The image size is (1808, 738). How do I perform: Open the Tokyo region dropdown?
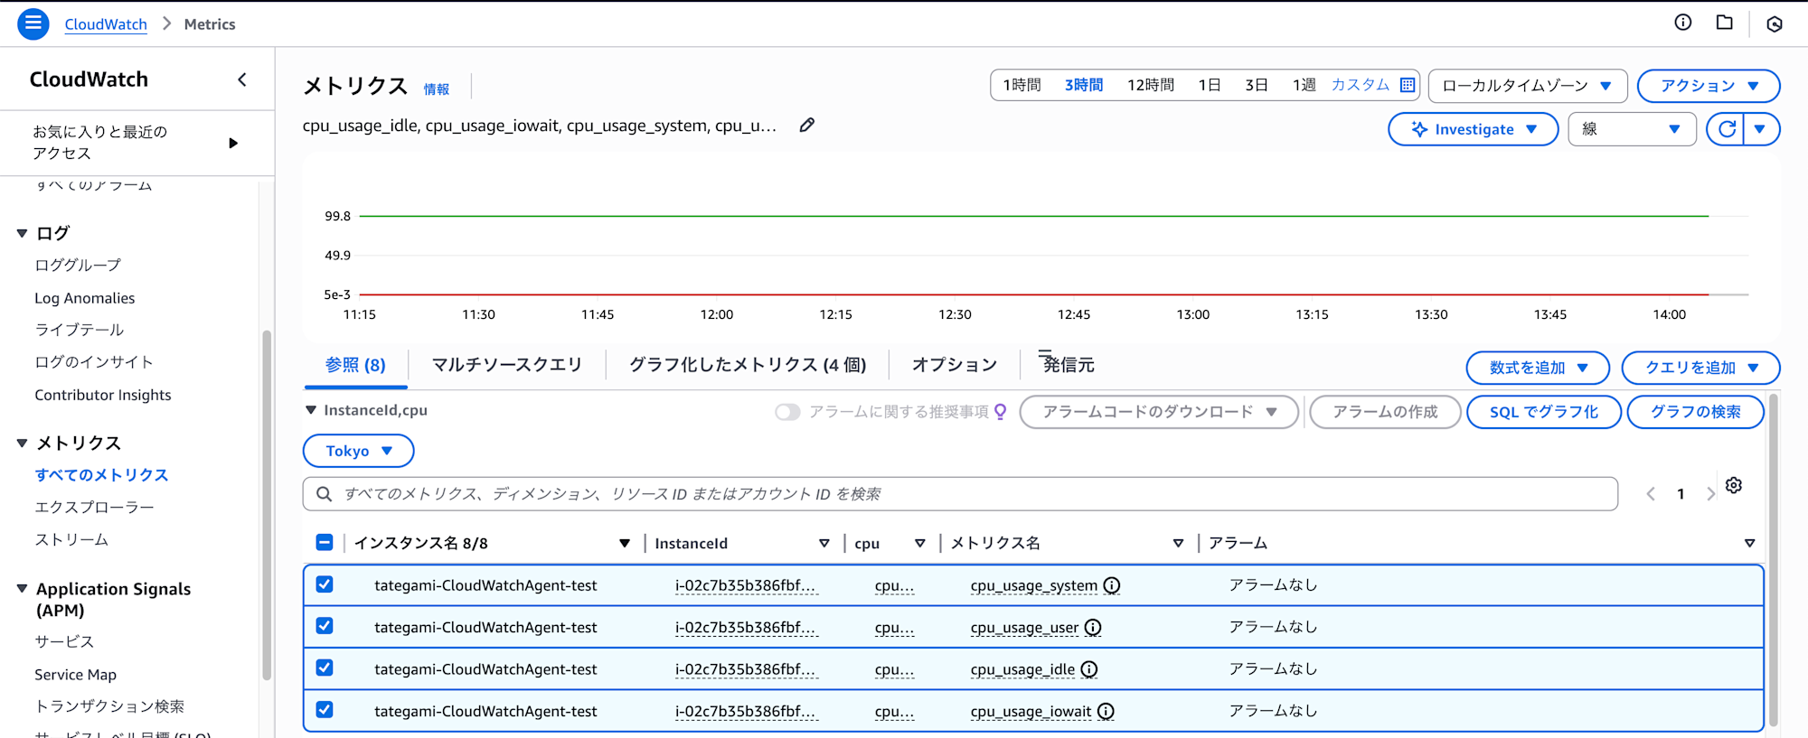[358, 451]
